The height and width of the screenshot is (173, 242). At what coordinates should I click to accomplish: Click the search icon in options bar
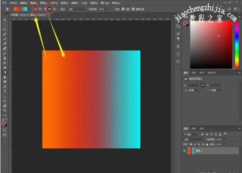pos(229,9)
